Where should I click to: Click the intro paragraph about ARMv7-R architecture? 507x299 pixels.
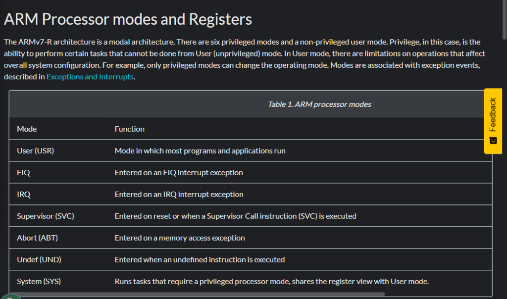click(x=243, y=53)
